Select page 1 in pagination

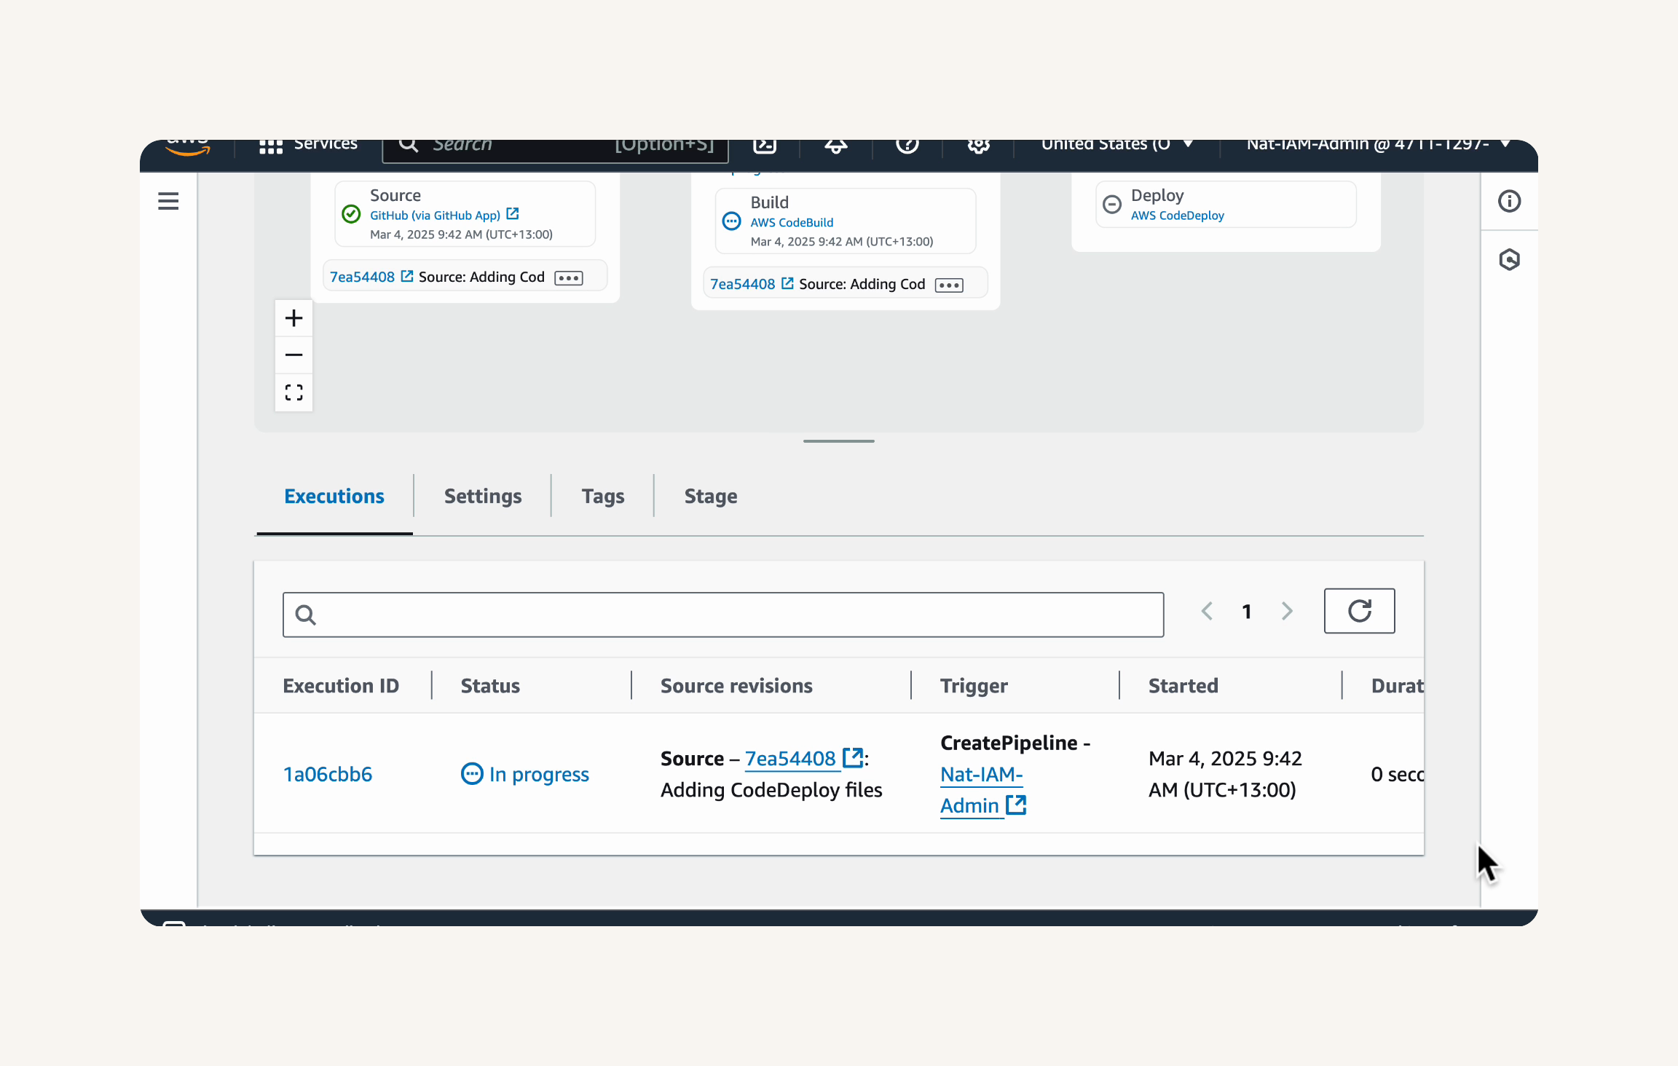pyautogui.click(x=1247, y=612)
